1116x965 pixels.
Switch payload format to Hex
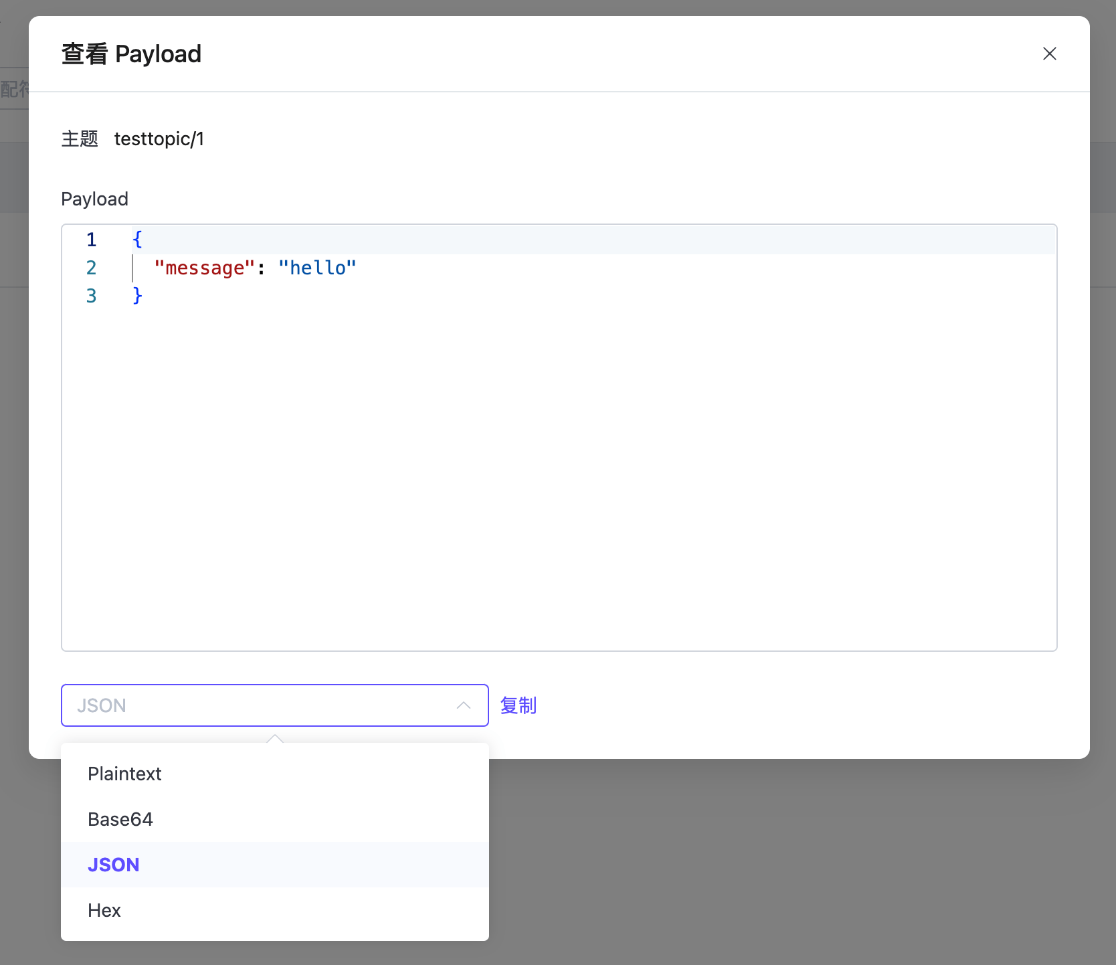(x=104, y=910)
